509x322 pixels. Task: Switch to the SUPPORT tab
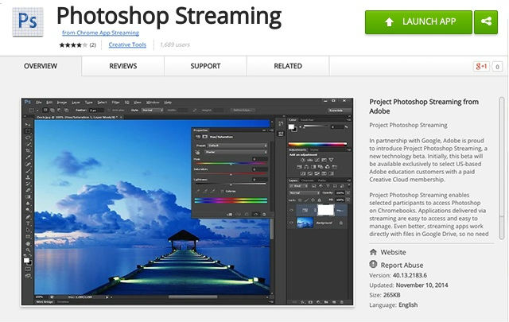[205, 66]
